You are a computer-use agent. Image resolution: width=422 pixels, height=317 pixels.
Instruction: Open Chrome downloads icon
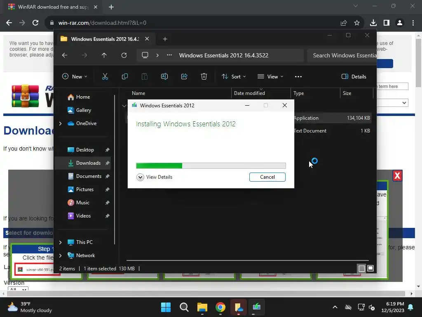pos(373,23)
